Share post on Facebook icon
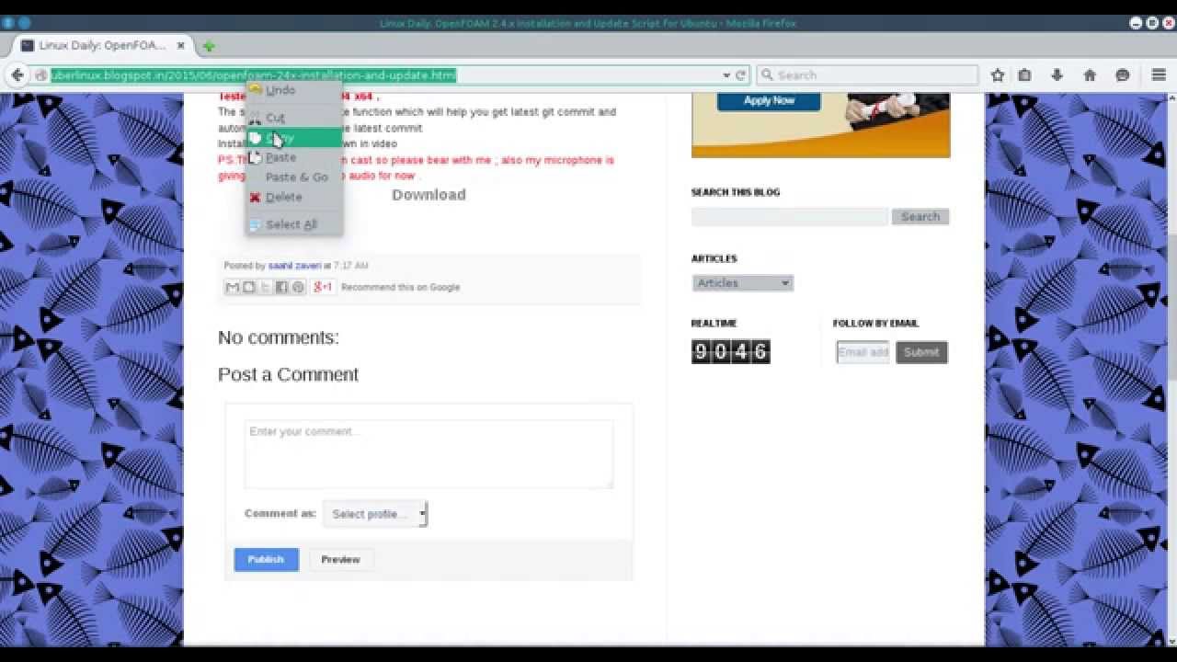 click(281, 288)
